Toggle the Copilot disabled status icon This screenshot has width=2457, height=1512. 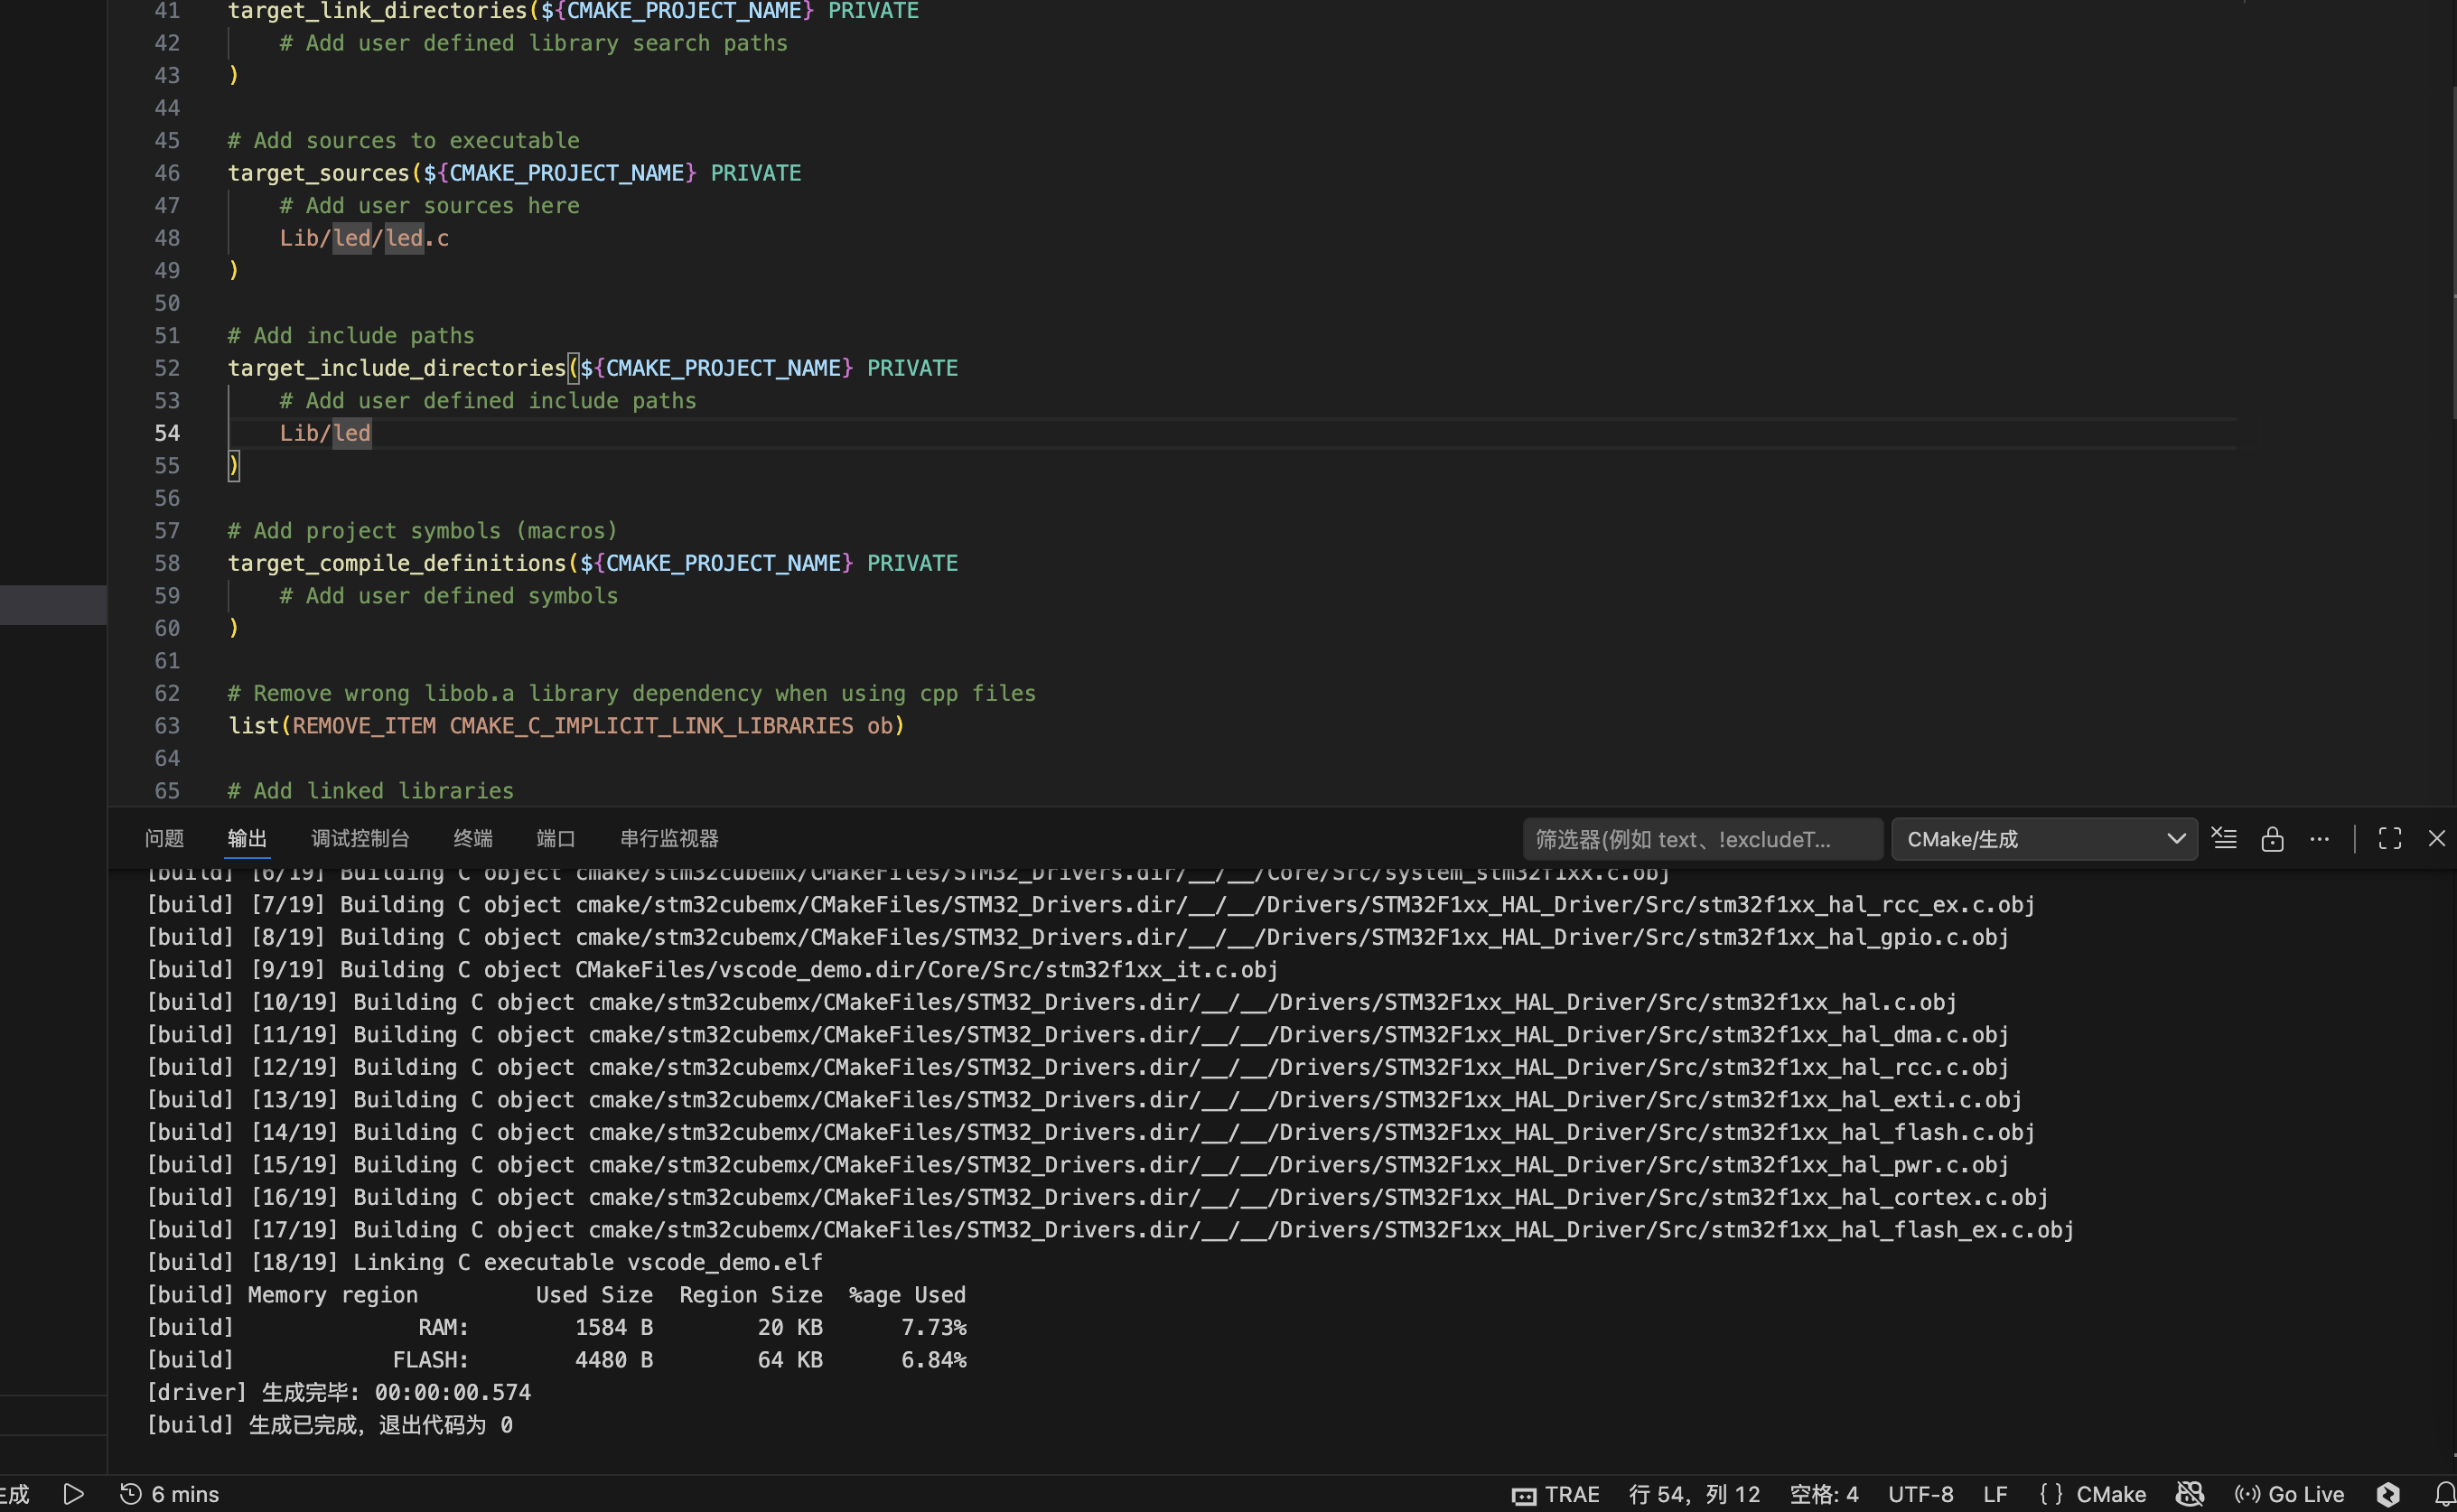pos(2190,1493)
